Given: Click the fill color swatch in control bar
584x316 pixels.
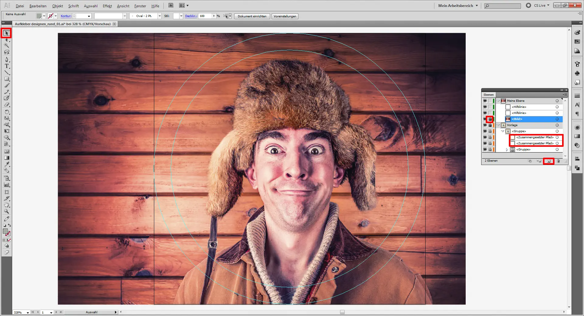Looking at the screenshot, I should click(39, 16).
